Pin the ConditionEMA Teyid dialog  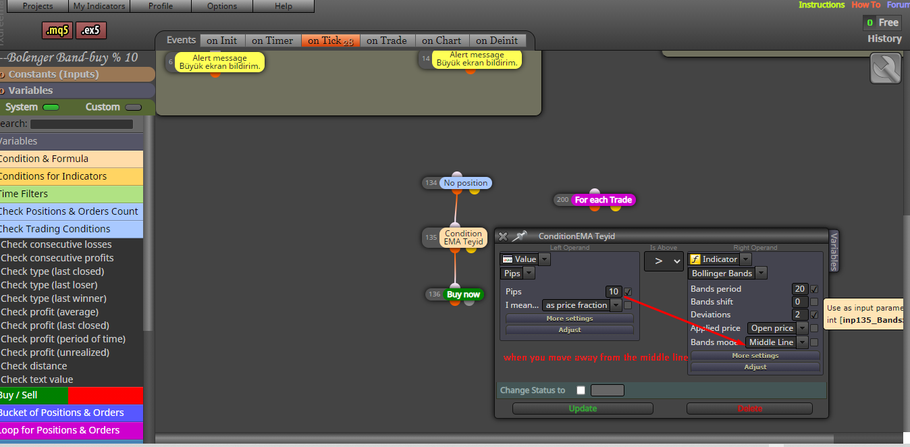[x=519, y=236]
